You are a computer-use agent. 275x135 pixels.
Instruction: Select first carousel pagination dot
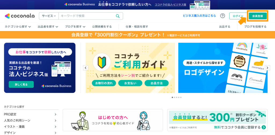[x=172, y=97]
